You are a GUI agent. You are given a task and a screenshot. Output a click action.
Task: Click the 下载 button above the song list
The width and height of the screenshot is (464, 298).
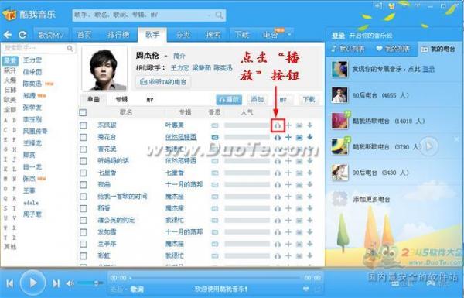click(x=309, y=100)
